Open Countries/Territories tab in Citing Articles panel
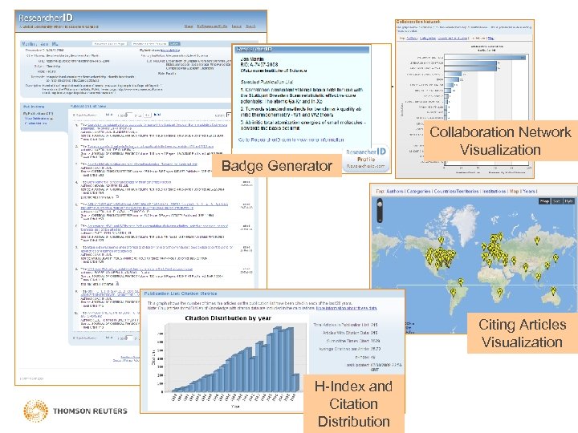This screenshot has width=578, height=433. coord(456,192)
